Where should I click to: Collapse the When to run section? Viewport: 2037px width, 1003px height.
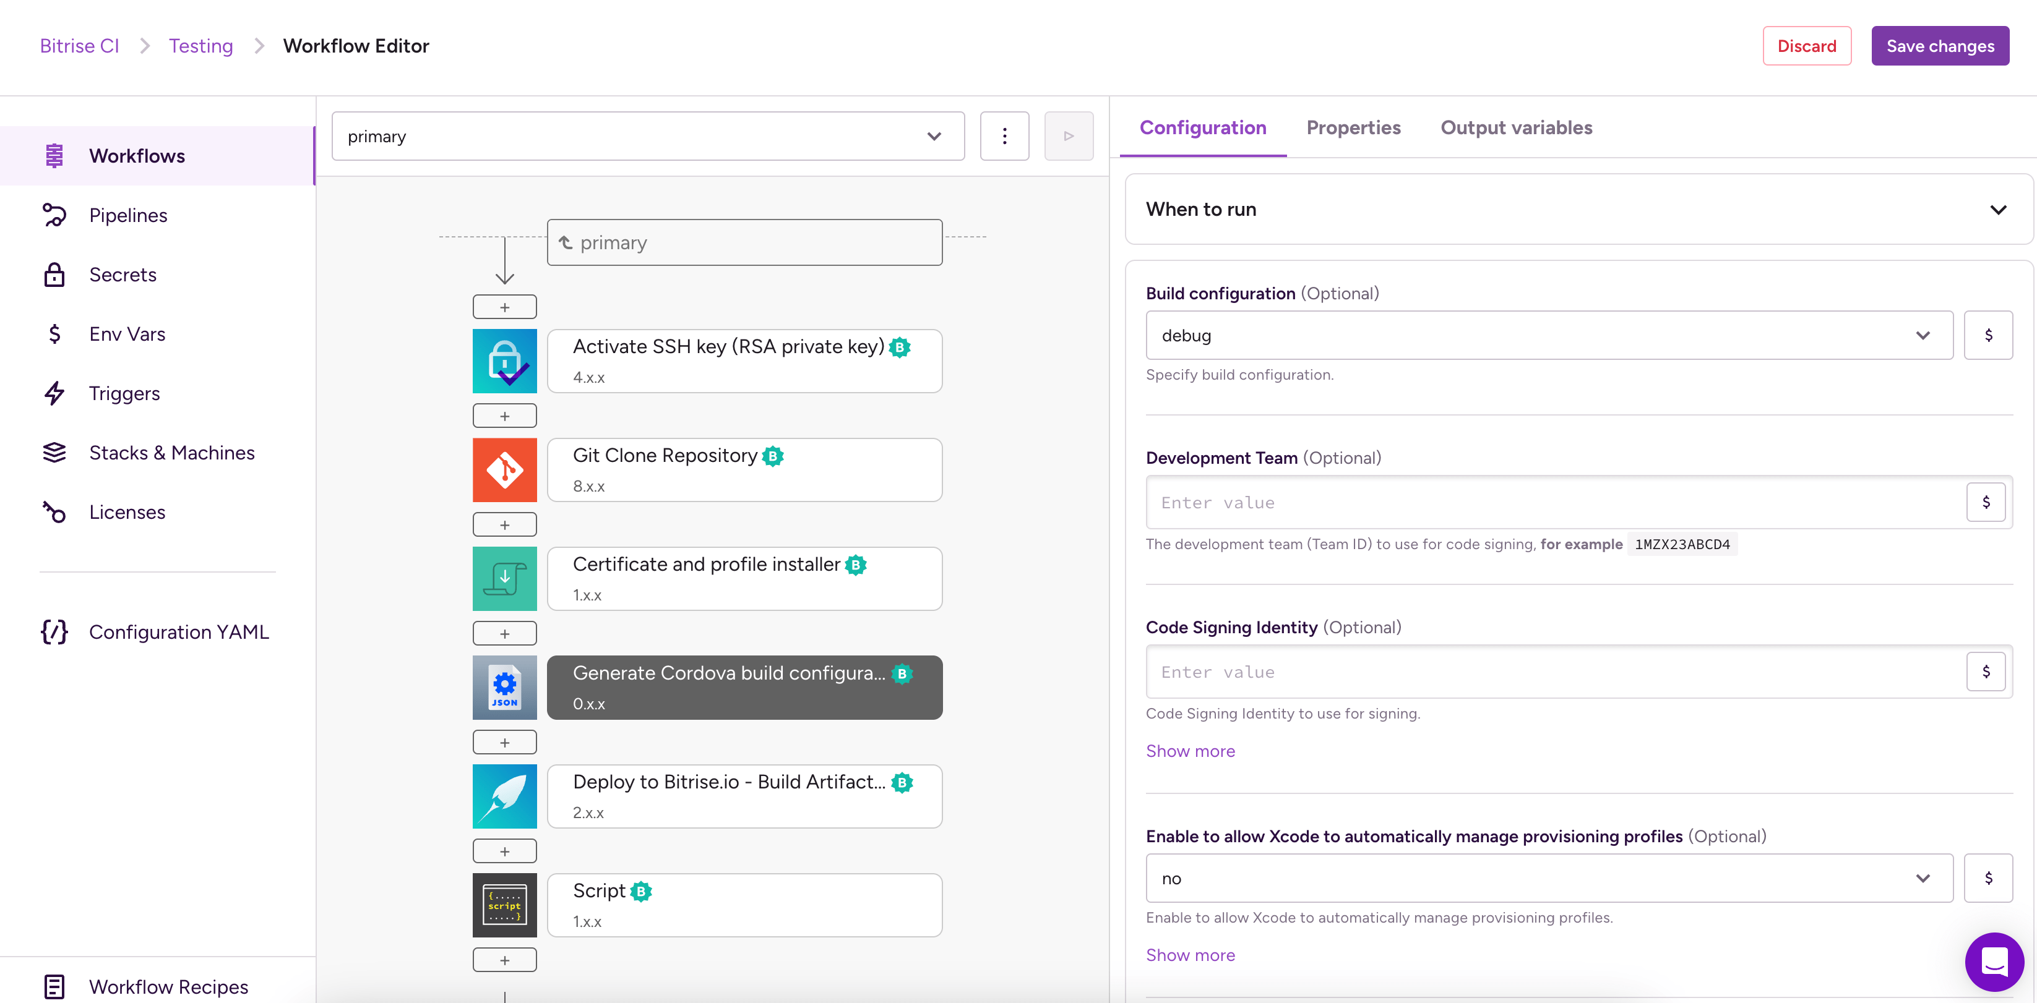point(1998,208)
